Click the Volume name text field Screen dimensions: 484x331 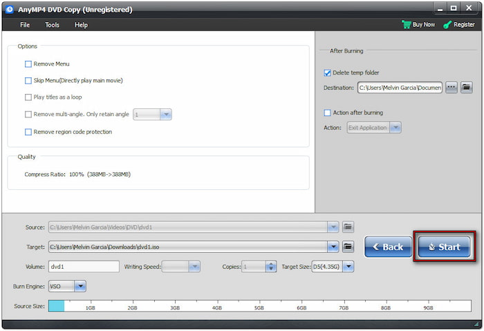click(x=83, y=267)
